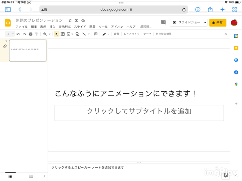Open Google Maps side panel
This screenshot has height=181, width=242.
coord(236,85)
